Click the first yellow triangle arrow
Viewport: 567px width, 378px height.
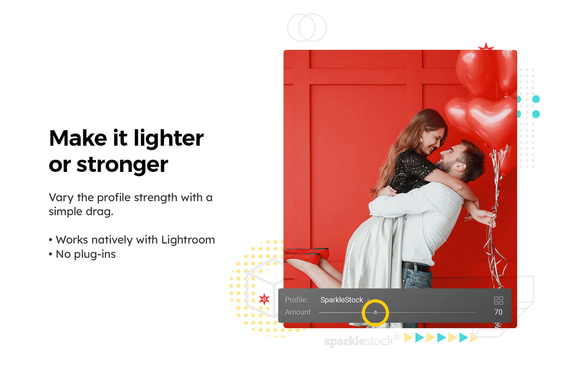[408, 338]
